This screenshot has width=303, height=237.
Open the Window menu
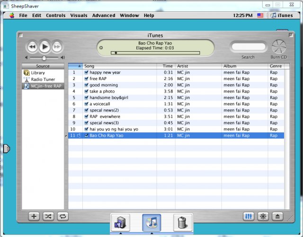(129, 16)
